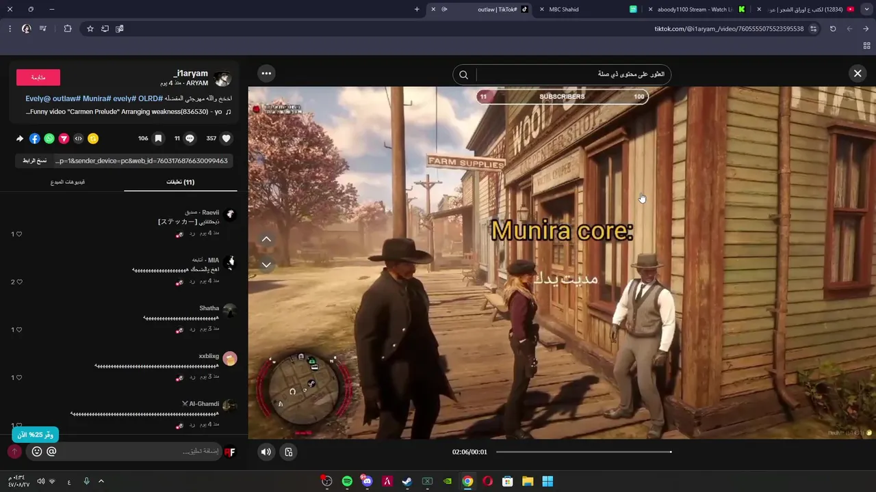The width and height of the screenshot is (876, 492).
Task: Save video with the bookmark icon
Action: click(158, 138)
